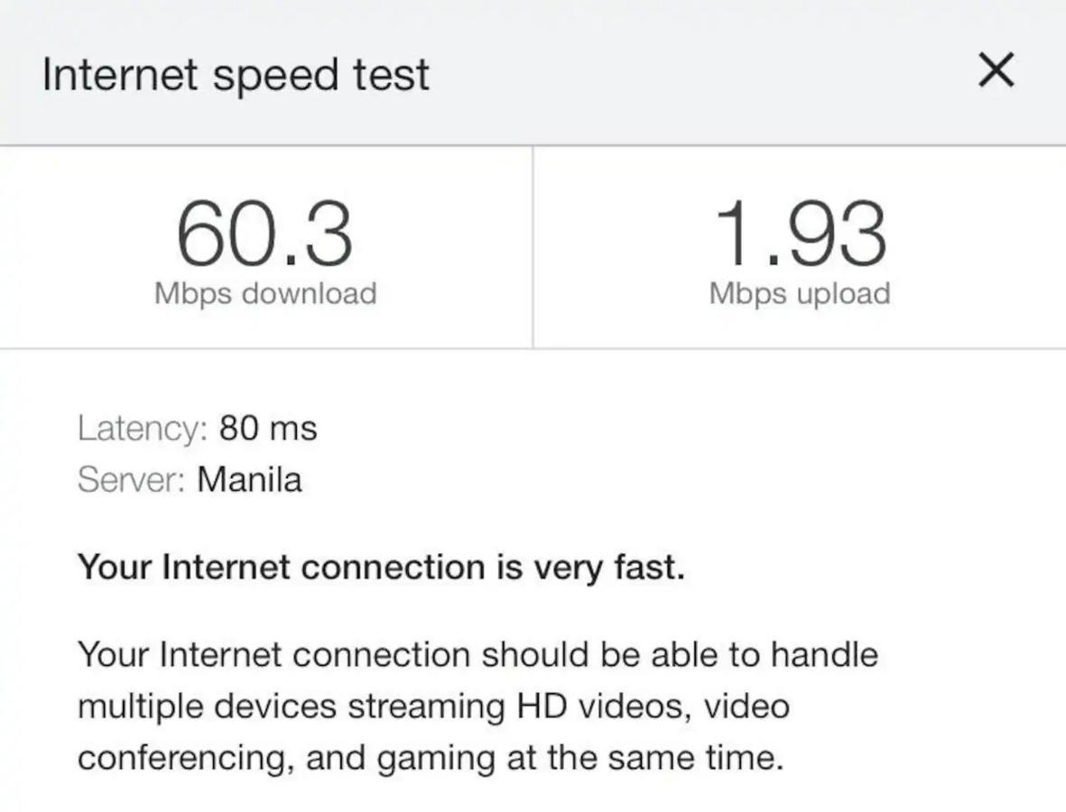Image resolution: width=1066 pixels, height=812 pixels.
Task: Select the 1.93 upload speed value
Action: point(801,234)
